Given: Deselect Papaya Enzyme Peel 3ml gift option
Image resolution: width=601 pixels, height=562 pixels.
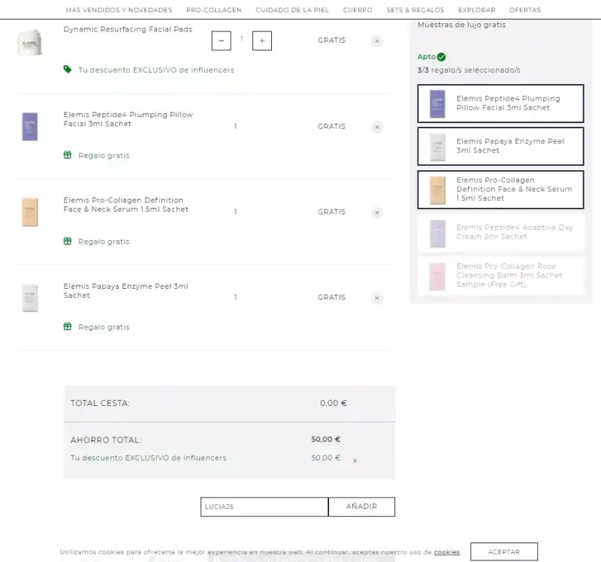Looking at the screenshot, I should point(500,146).
